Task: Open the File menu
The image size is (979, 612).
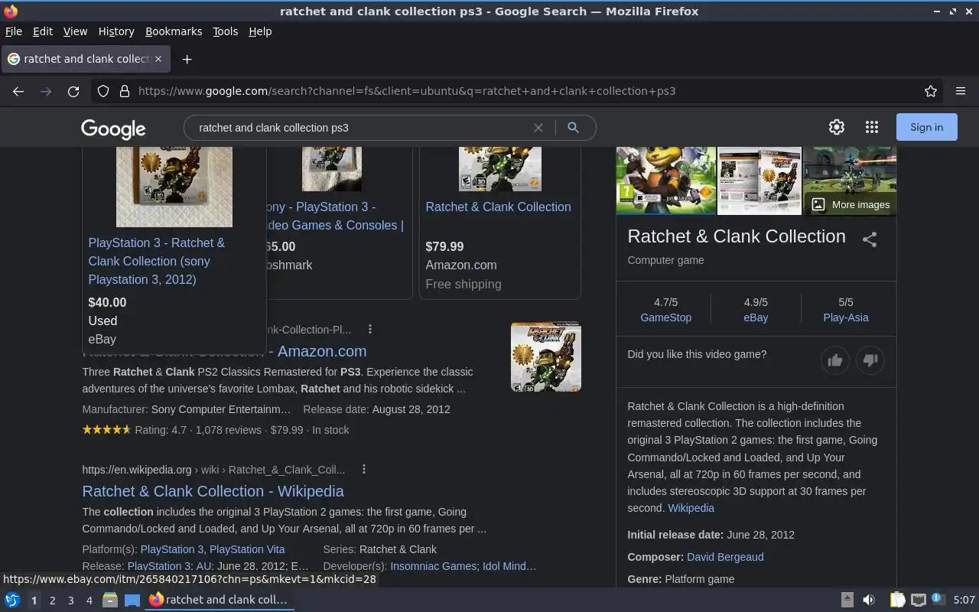Action: tap(14, 31)
